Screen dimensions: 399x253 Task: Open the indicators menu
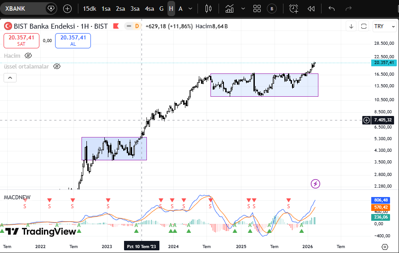coord(229,9)
